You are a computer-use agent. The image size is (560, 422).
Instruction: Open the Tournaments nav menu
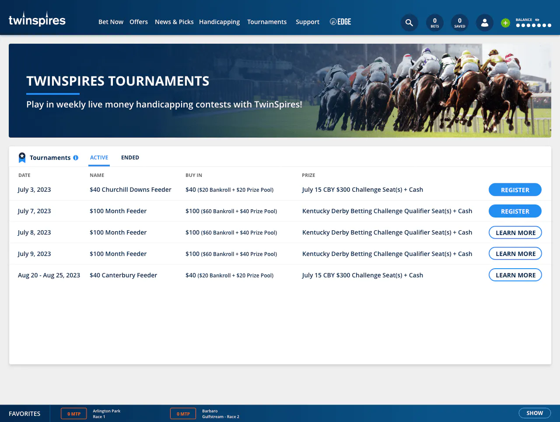pyautogui.click(x=267, y=22)
